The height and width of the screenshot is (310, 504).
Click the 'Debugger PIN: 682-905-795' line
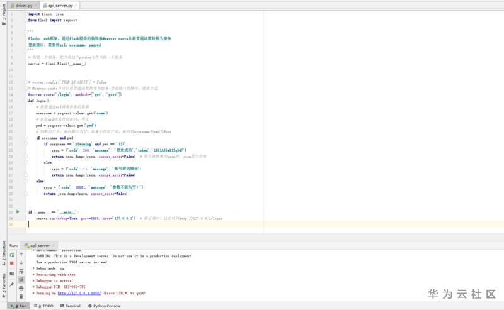59,287
